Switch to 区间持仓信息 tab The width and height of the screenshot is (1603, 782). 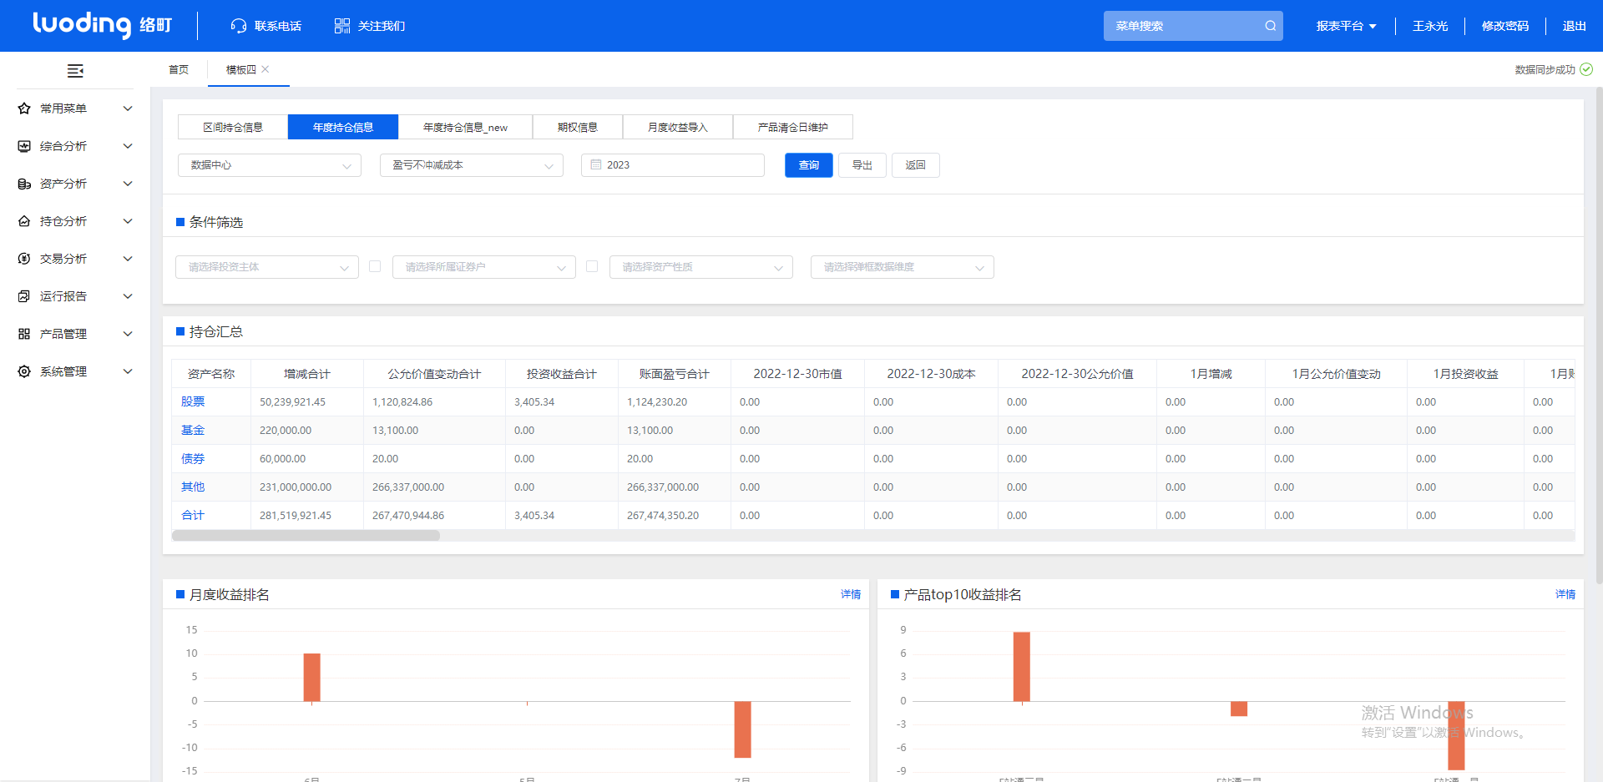tap(233, 127)
